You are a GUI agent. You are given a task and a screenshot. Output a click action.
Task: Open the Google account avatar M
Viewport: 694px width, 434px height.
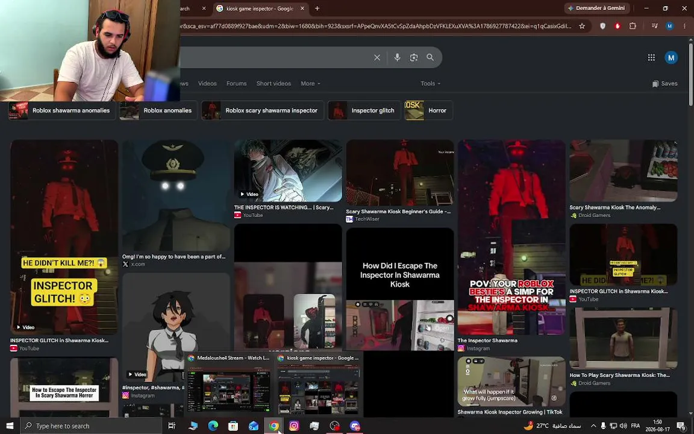tap(671, 58)
